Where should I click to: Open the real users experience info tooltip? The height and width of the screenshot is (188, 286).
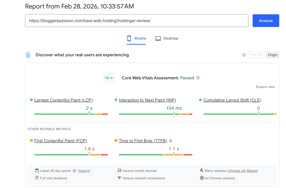click(244, 55)
